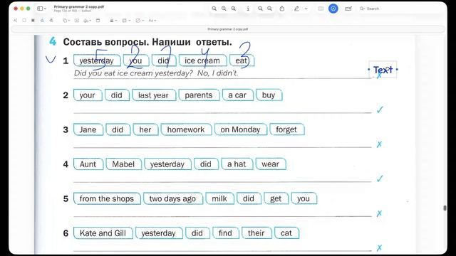Click the word 'her' in row 3
This screenshot has width=456, height=256.
click(x=145, y=129)
